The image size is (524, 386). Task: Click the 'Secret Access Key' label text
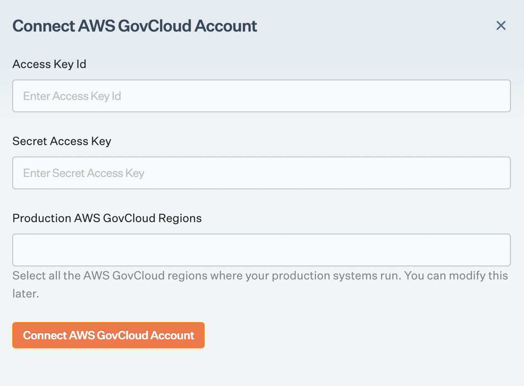62,141
